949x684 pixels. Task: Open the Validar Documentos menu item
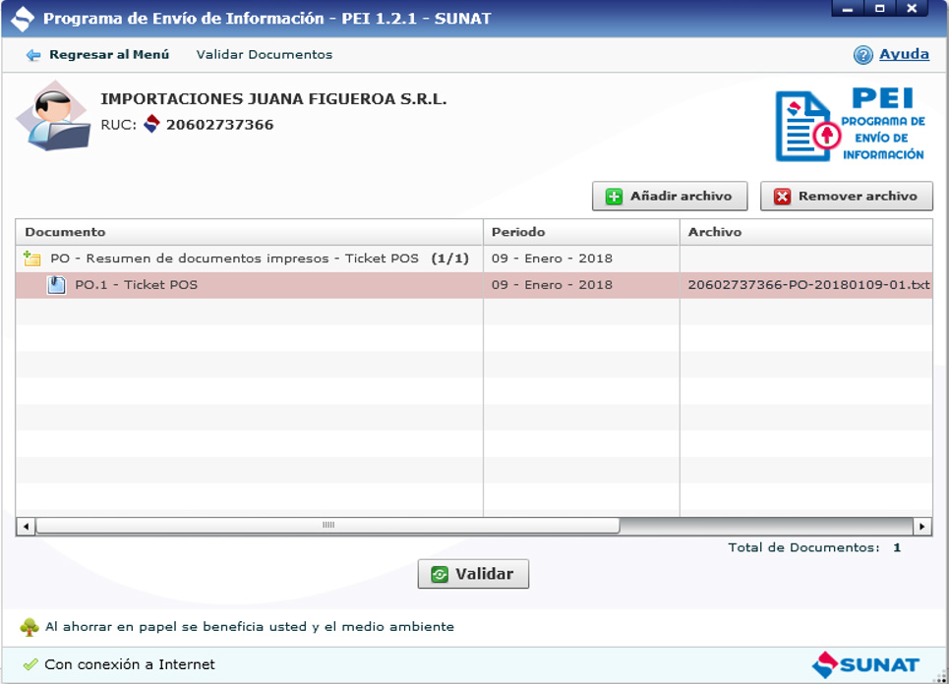(x=264, y=55)
